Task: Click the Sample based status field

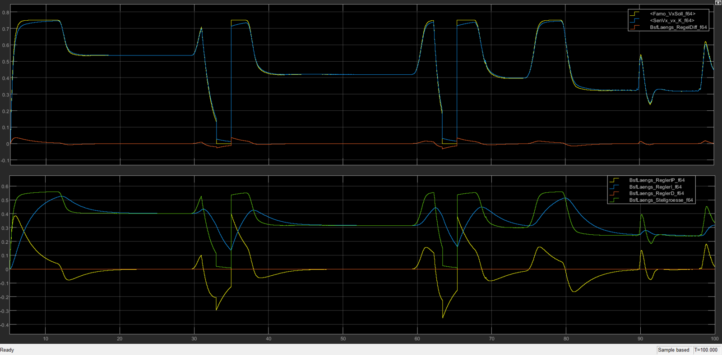Action: click(674, 350)
